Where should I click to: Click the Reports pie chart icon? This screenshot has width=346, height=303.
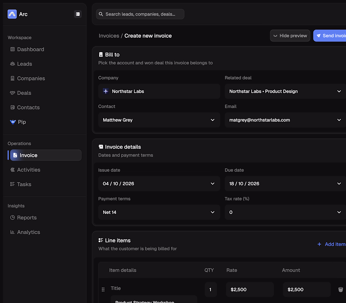(x=13, y=218)
